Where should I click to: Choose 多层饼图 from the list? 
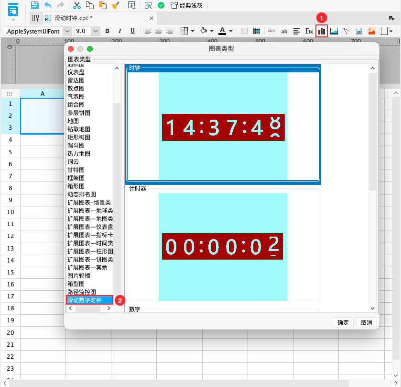[x=79, y=113]
